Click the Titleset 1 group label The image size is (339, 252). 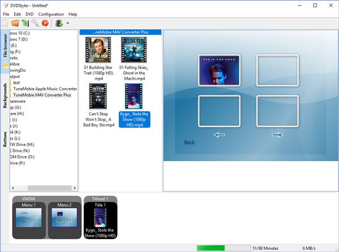point(100,199)
